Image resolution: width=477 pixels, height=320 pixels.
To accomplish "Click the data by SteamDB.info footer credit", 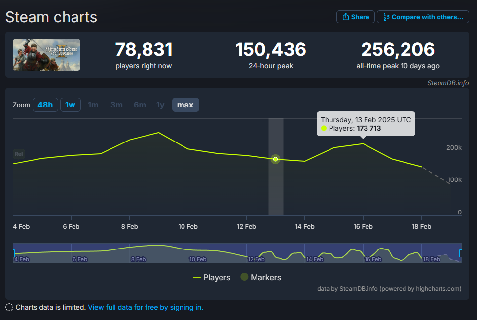I will coord(389,288).
